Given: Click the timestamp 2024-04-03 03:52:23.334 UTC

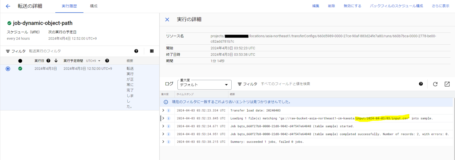Looking at the screenshot, I should tap(201, 110).
